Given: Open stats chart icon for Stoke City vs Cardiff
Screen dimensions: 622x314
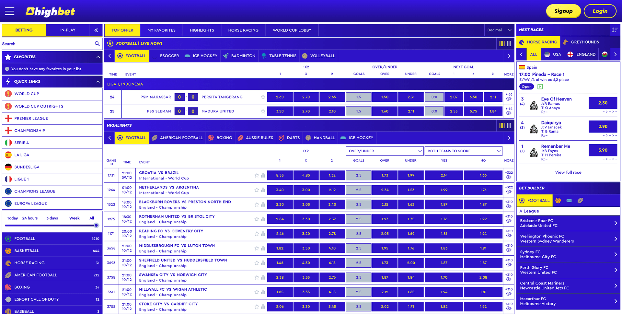Looking at the screenshot, I should (x=263, y=307).
